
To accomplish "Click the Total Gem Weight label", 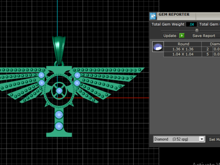I will pyautogui.click(x=168, y=24).
